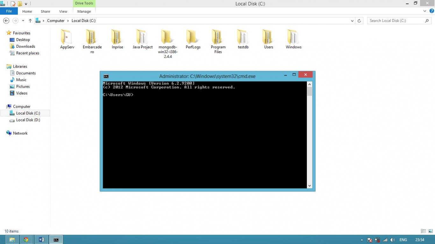Switch to large thumbnails view

[430, 231]
